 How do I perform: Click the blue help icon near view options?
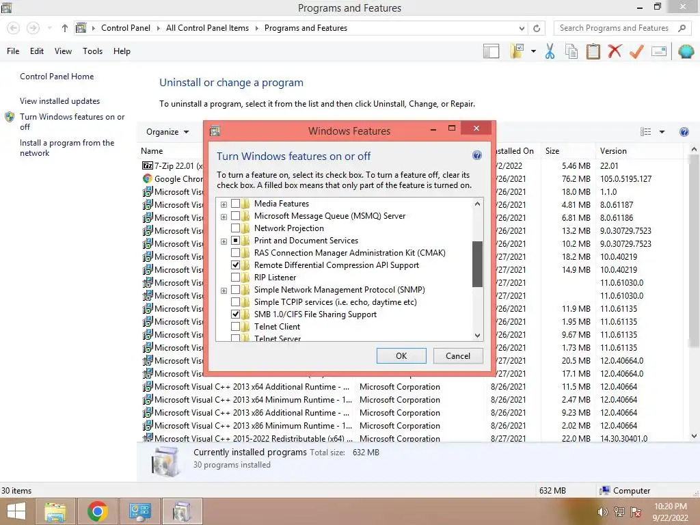point(684,132)
